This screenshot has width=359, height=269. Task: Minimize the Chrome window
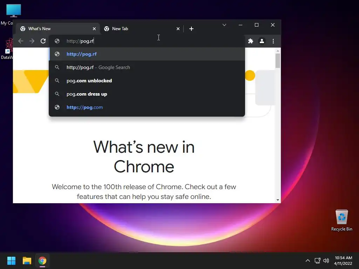(241, 25)
